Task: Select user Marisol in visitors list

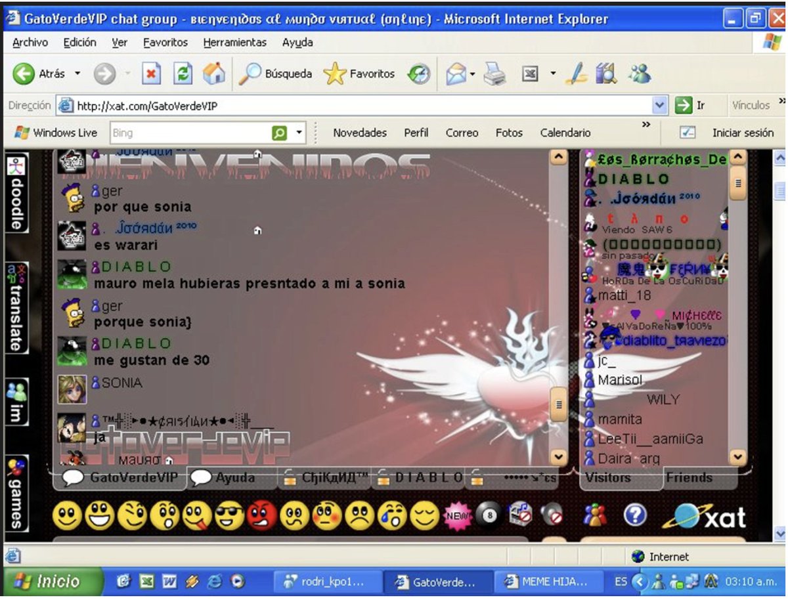Action: pyautogui.click(x=620, y=380)
